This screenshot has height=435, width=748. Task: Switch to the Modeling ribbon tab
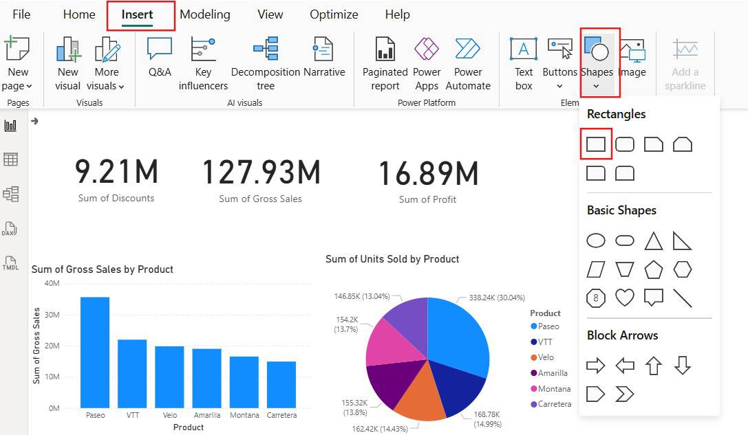pos(205,14)
